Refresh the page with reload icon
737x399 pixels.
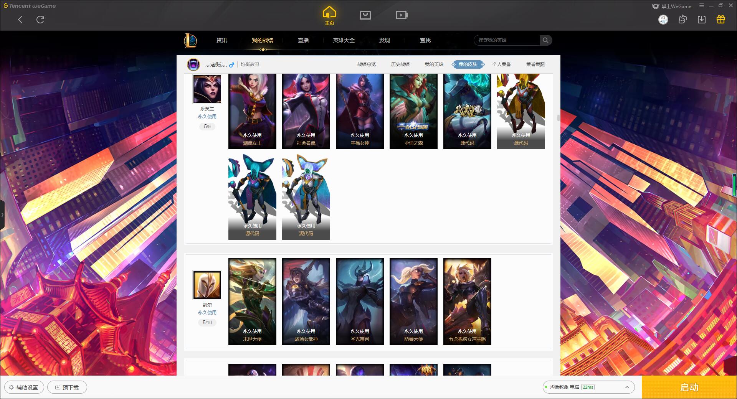[40, 20]
